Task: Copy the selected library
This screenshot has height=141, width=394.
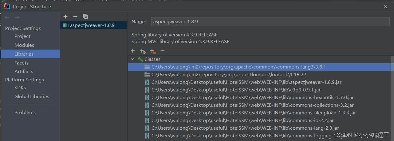Action: (85, 17)
